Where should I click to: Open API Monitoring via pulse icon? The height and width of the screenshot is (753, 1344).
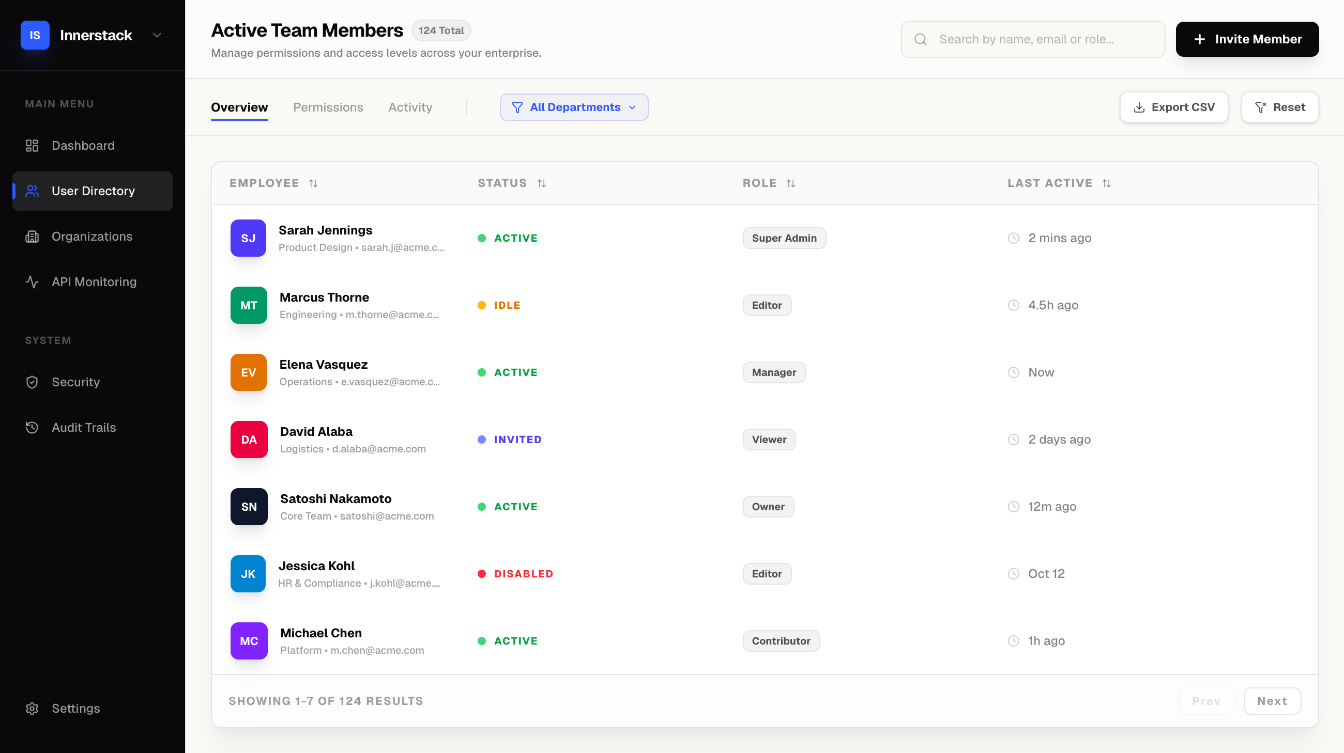coord(32,281)
